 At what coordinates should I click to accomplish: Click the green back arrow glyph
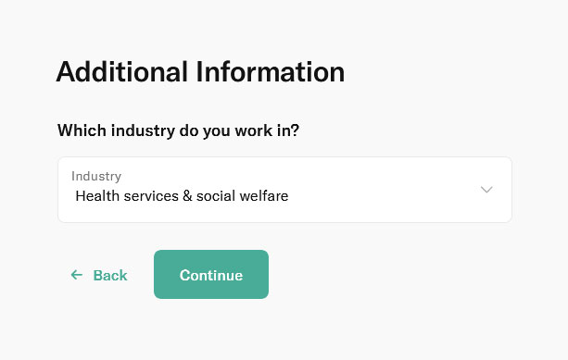click(76, 275)
